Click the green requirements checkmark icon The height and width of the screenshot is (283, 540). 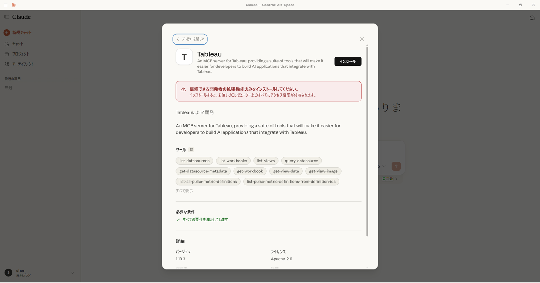coord(178,220)
